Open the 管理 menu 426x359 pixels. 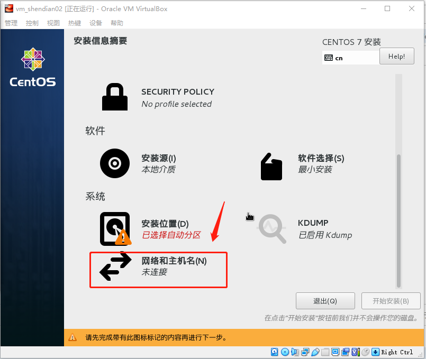[x=11, y=23]
